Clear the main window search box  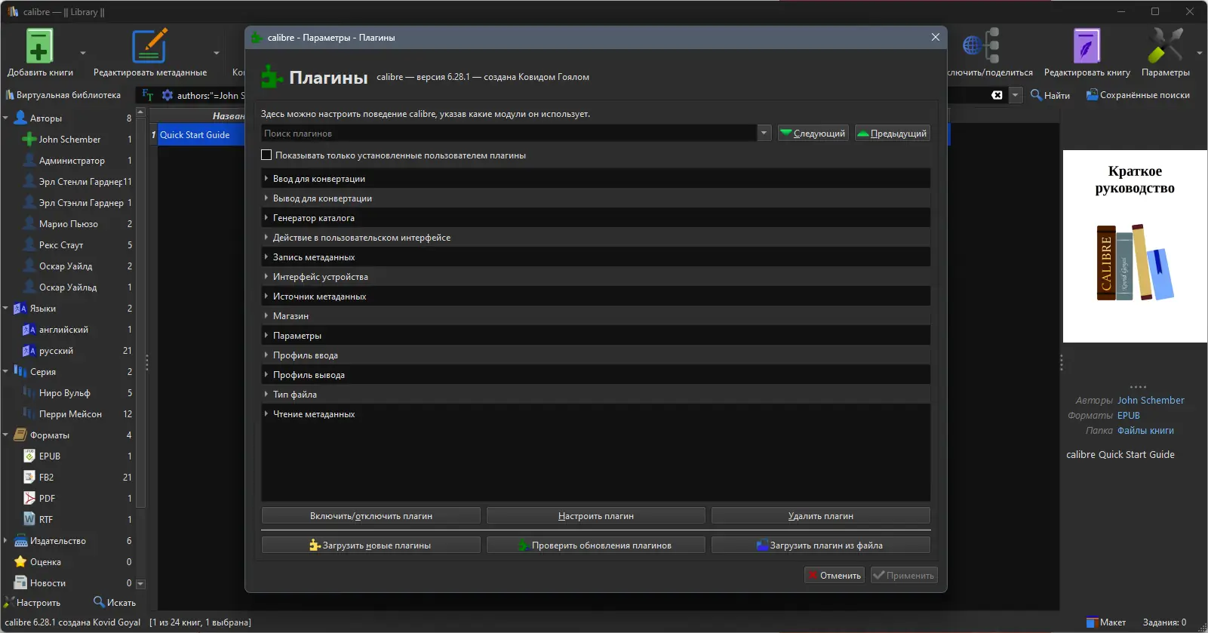pos(997,95)
